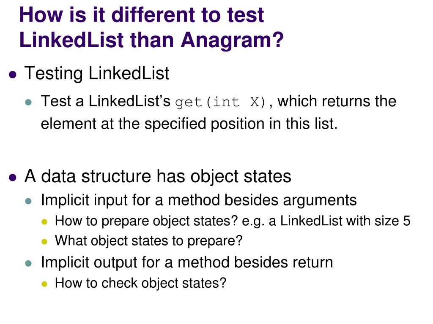This screenshot has width=433, height=324.
Task: Click 'How to prepare object states?' text
Action: [146, 221]
